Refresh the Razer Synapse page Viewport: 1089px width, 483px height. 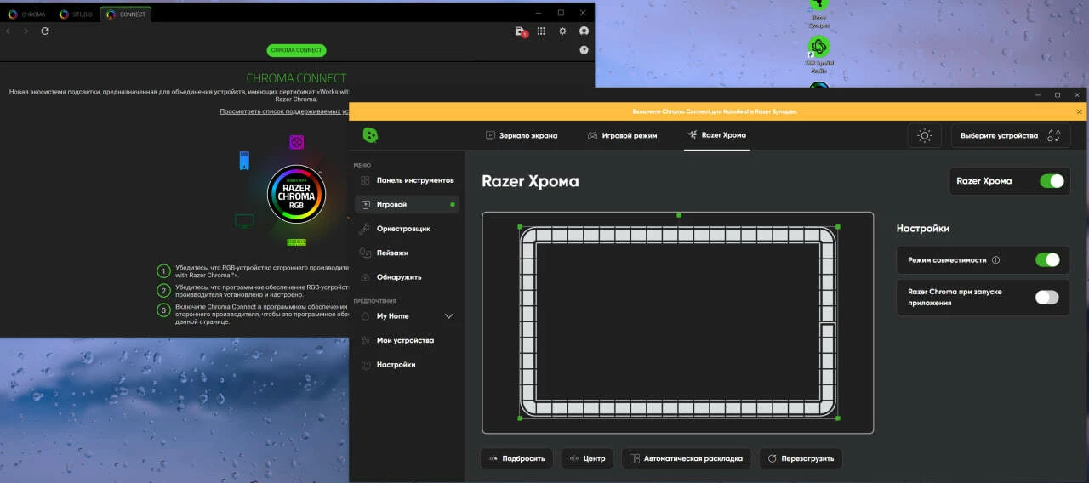[45, 31]
